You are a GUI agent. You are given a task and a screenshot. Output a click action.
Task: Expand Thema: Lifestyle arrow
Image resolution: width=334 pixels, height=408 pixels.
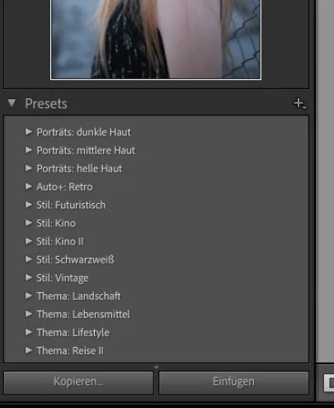point(29,332)
